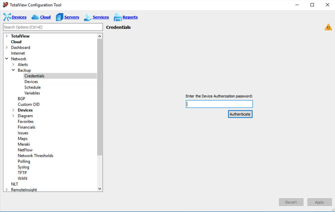Select the Dashboard tree item

coord(20,47)
